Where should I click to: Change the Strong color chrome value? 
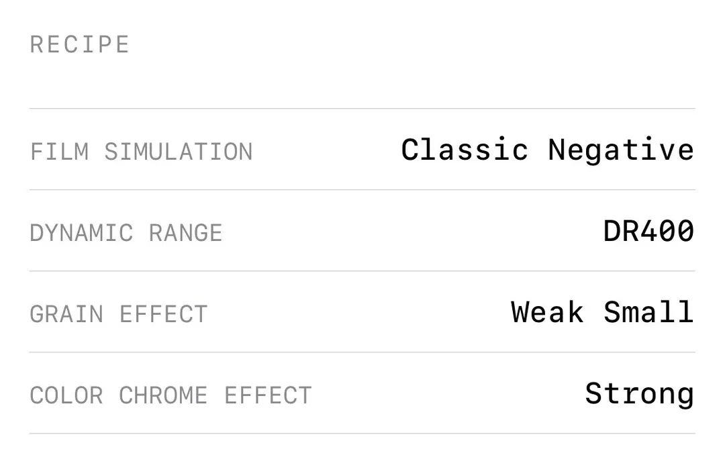(639, 395)
